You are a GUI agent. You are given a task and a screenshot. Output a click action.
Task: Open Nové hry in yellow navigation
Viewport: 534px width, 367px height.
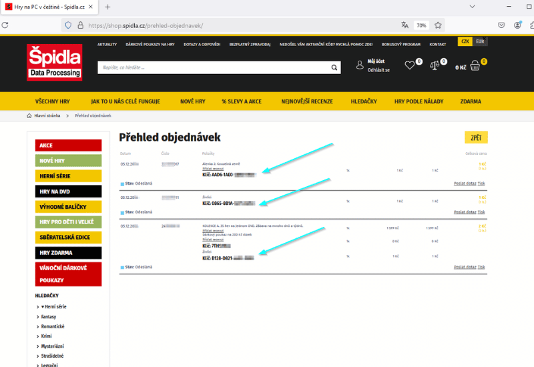tap(193, 101)
